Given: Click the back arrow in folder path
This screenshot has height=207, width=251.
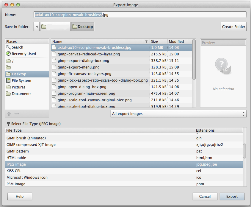Looking at the screenshot, I should 37,27.
